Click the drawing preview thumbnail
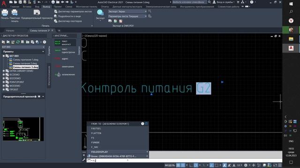This screenshot has height=168, width=300. tap(23, 129)
